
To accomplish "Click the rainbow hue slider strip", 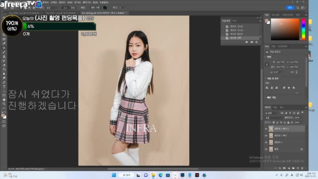I will [x=304, y=29].
